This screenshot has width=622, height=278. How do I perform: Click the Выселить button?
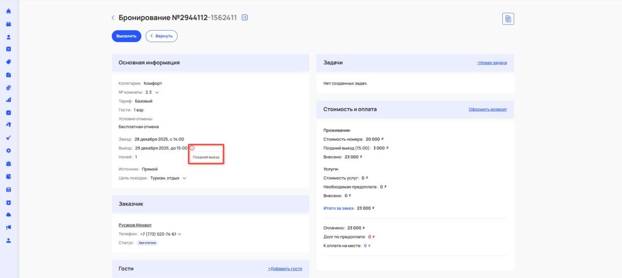point(126,36)
